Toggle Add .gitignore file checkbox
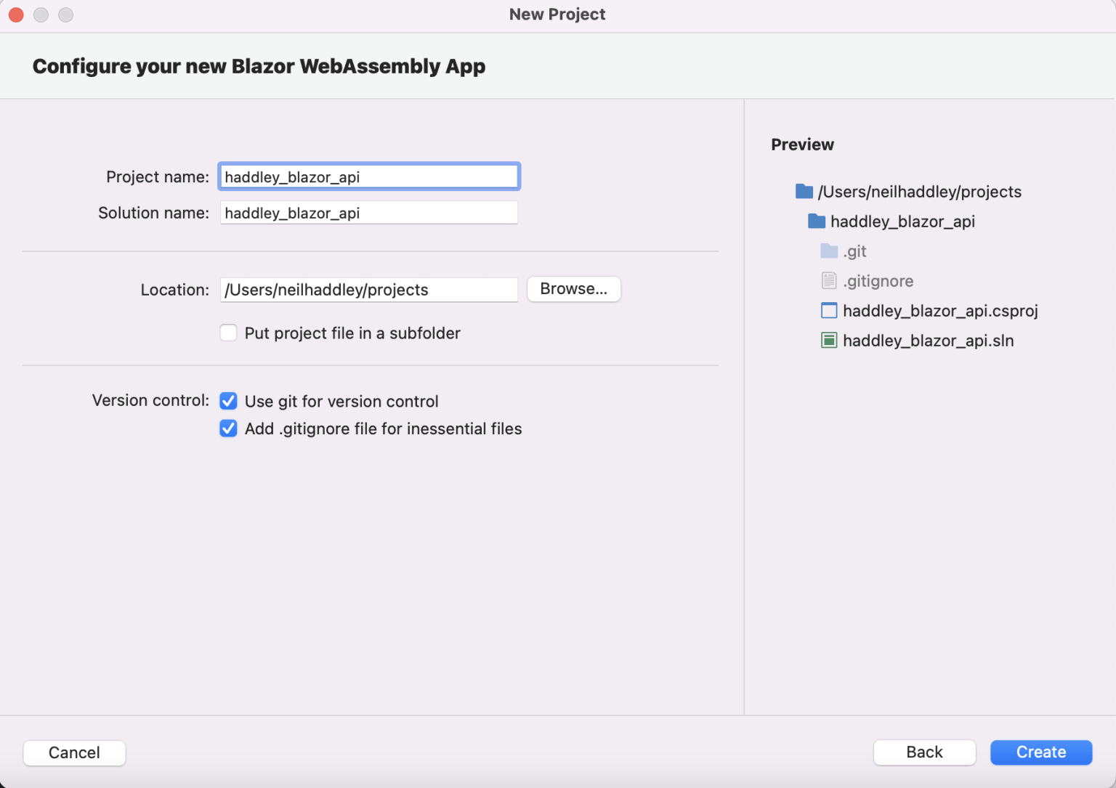The height and width of the screenshot is (788, 1116). coord(229,428)
